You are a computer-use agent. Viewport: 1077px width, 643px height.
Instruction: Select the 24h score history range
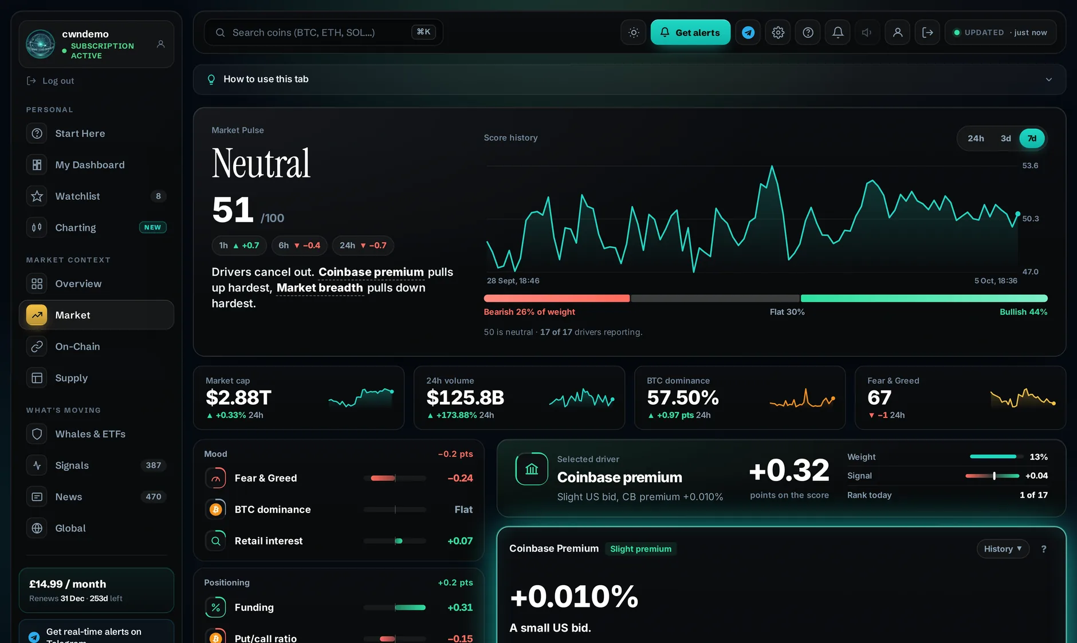click(976, 139)
